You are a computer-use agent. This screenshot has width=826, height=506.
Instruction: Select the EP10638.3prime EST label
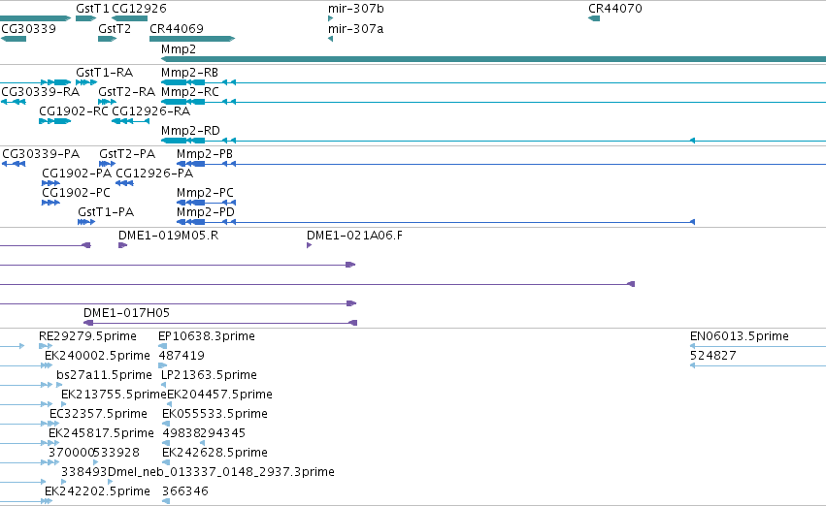point(207,336)
